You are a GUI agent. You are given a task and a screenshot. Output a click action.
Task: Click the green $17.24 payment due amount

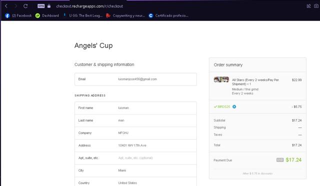pyautogui.click(x=293, y=160)
